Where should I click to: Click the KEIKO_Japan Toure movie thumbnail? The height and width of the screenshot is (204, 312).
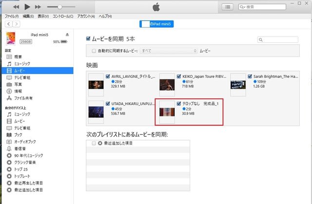167,85
